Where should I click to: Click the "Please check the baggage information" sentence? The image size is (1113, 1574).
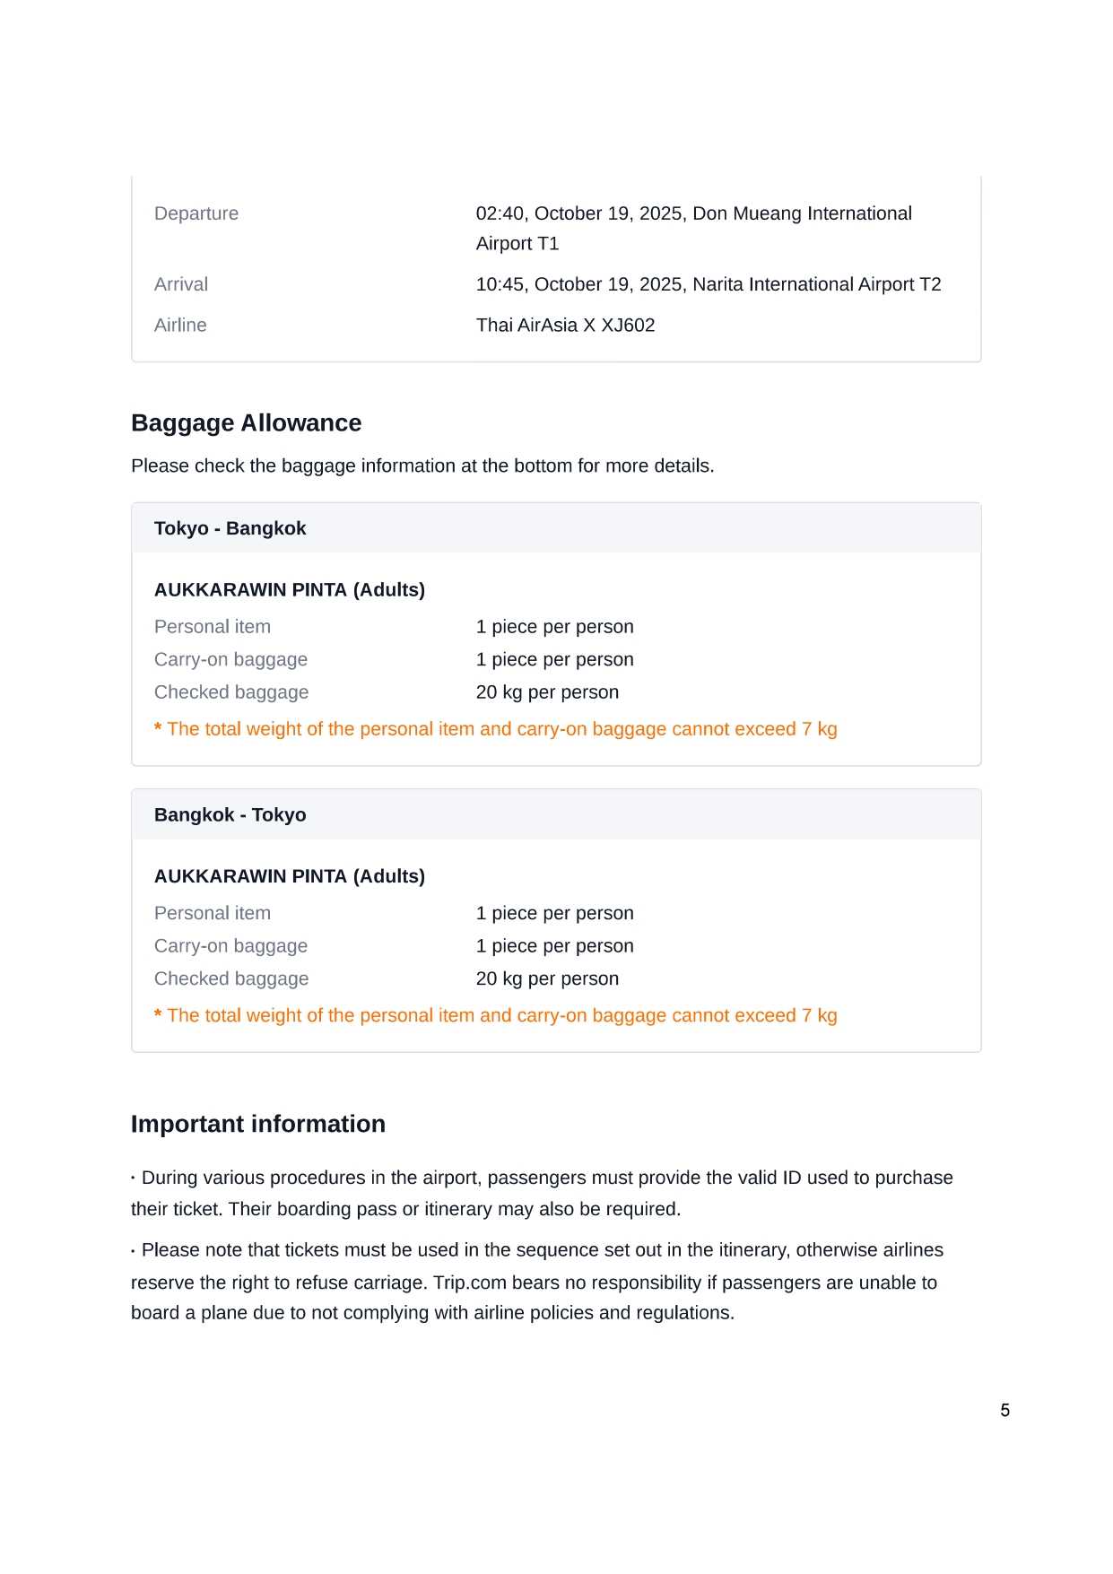(422, 466)
